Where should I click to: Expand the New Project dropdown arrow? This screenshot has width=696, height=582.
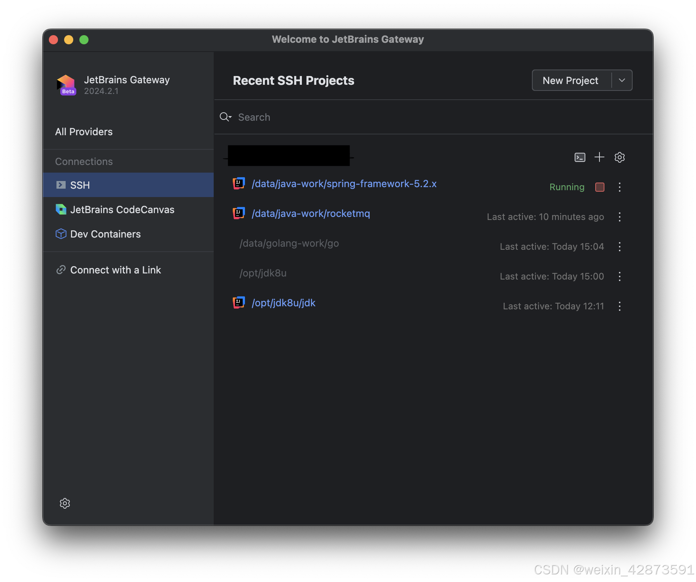(622, 80)
